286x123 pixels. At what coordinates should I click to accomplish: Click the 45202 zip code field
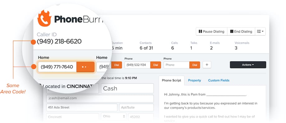pyautogui.click(x=141, y=117)
